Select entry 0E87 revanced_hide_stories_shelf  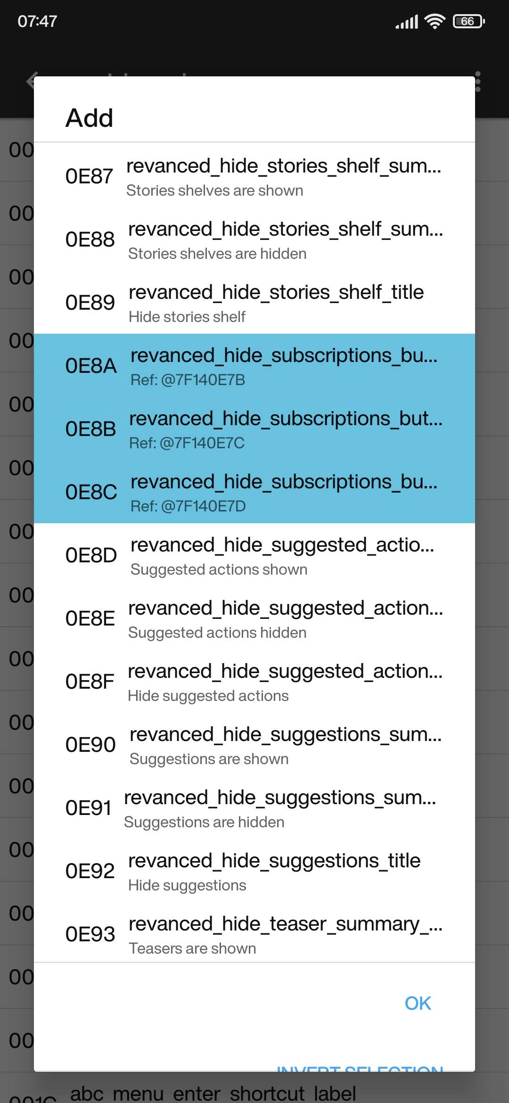pos(254,177)
